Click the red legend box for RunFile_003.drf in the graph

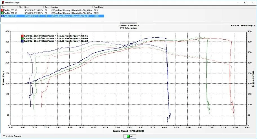coord(23,36)
